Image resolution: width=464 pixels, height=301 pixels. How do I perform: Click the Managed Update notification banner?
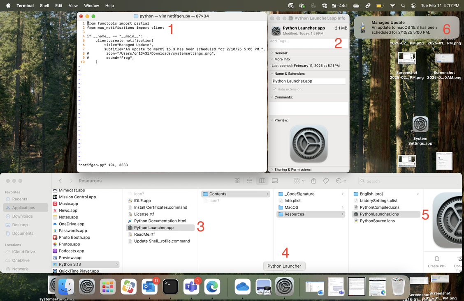(406, 27)
